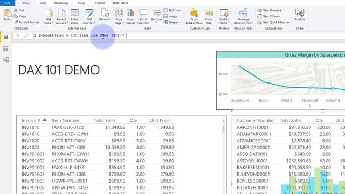This screenshot has height=194, width=345.
Task: Insert a Text box
Action: (x=172, y=10)
